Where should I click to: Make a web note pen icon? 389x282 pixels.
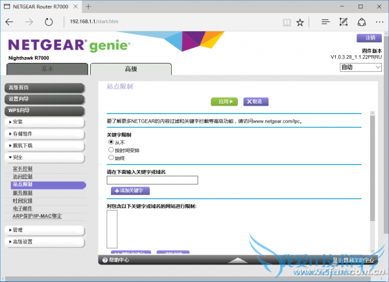pyautogui.click(x=344, y=22)
